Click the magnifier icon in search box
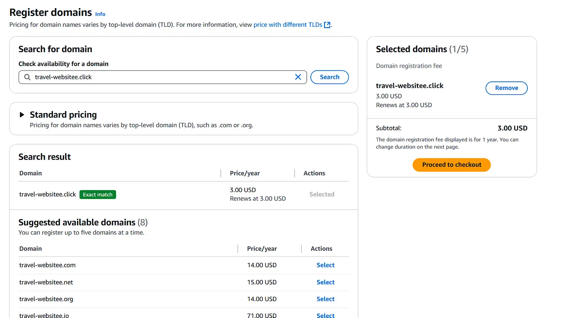Screen dimensions: 568x318 [x=28, y=77]
